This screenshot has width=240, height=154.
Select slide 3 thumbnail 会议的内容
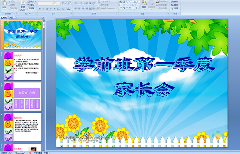point(23,97)
